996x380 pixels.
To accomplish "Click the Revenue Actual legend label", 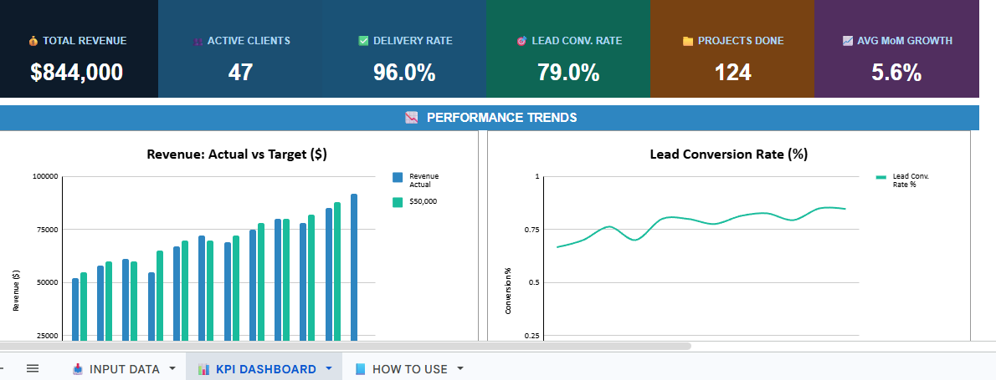I will click(424, 180).
